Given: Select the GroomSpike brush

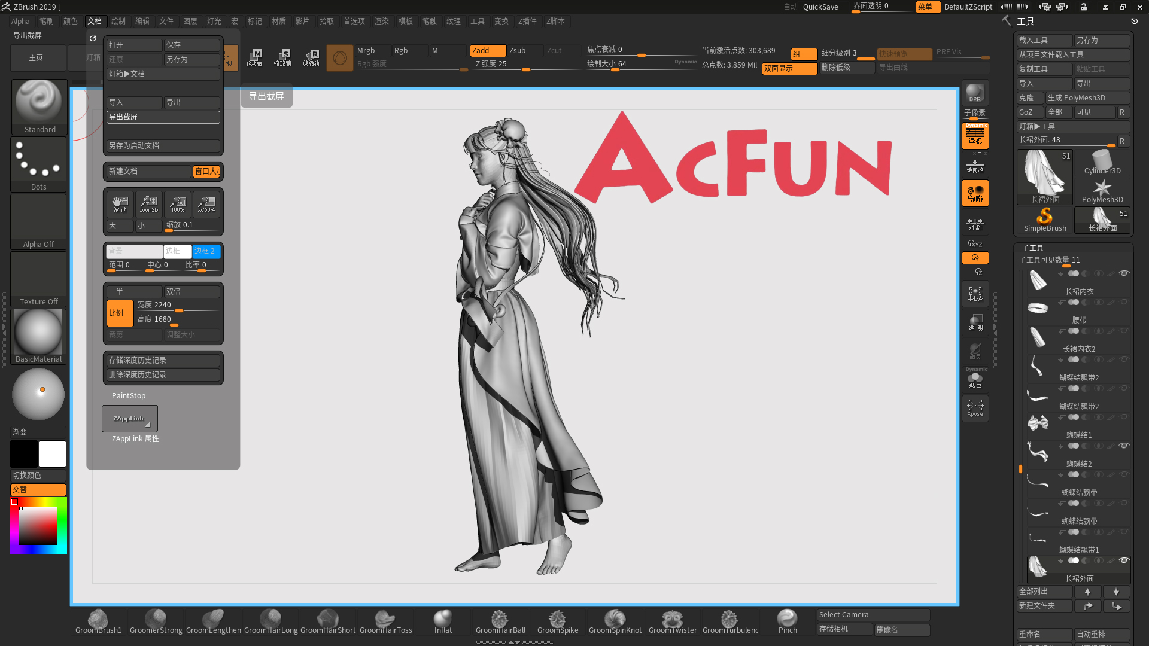Looking at the screenshot, I should (x=558, y=621).
